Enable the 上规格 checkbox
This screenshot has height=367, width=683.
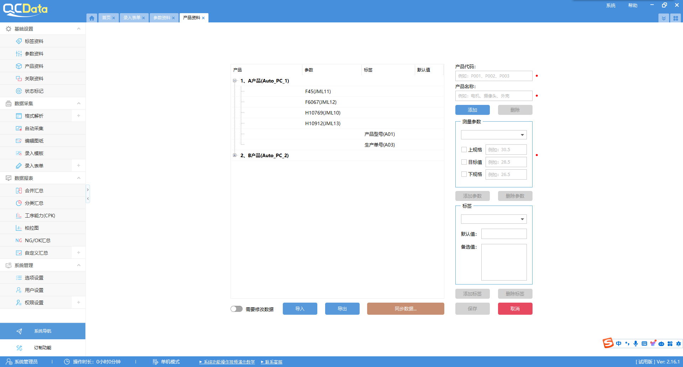(x=464, y=150)
